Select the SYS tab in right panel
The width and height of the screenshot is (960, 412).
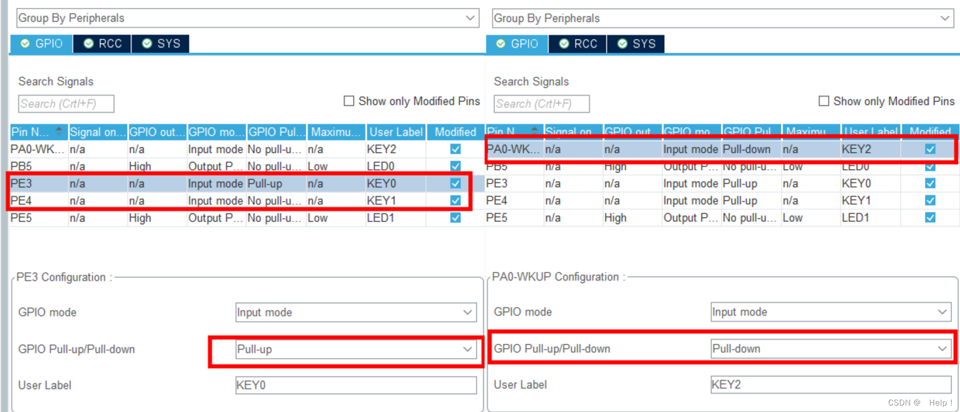pyautogui.click(x=636, y=44)
